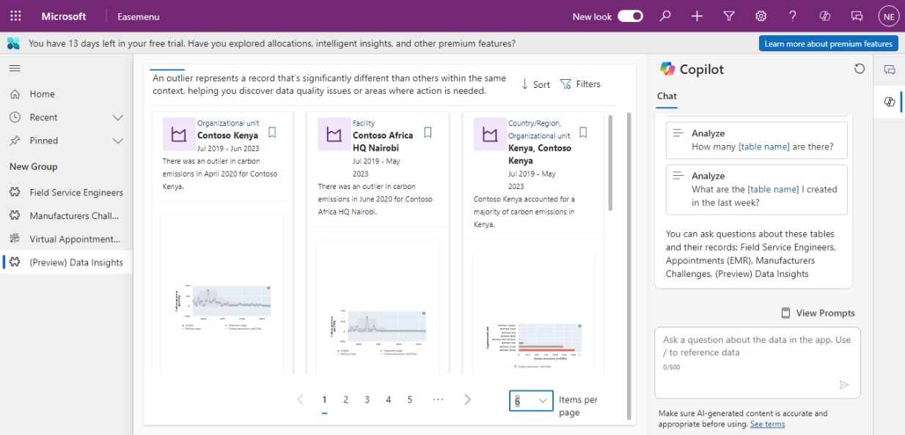This screenshot has height=435, width=905.
Task: Click the Easemenu app name
Action: [139, 16]
